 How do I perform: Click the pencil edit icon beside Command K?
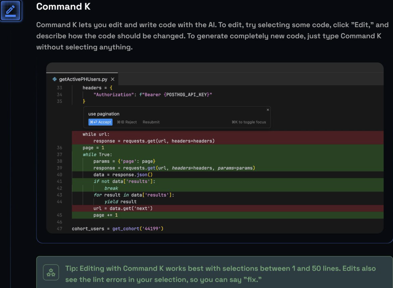click(x=10, y=11)
